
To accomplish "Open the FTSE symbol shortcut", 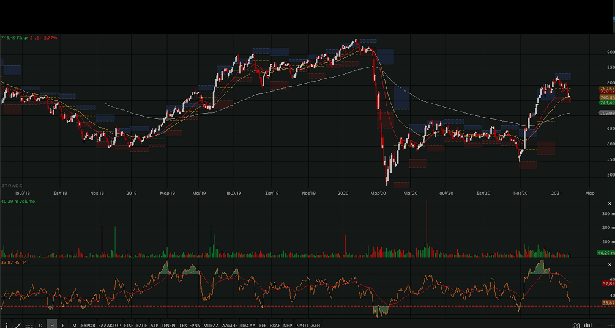I will pos(129,325).
